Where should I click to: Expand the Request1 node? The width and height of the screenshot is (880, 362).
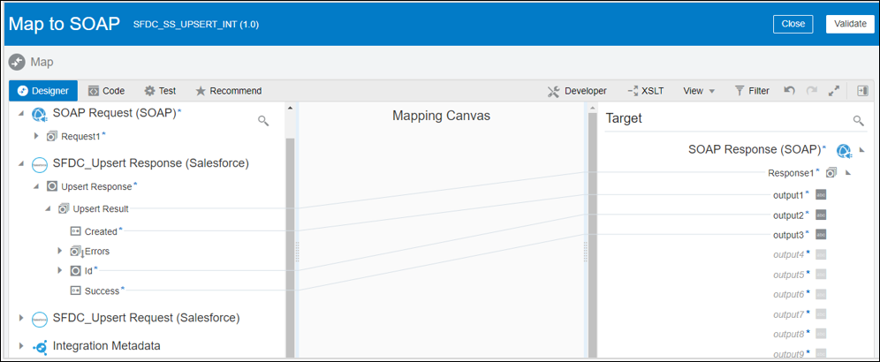pos(36,136)
